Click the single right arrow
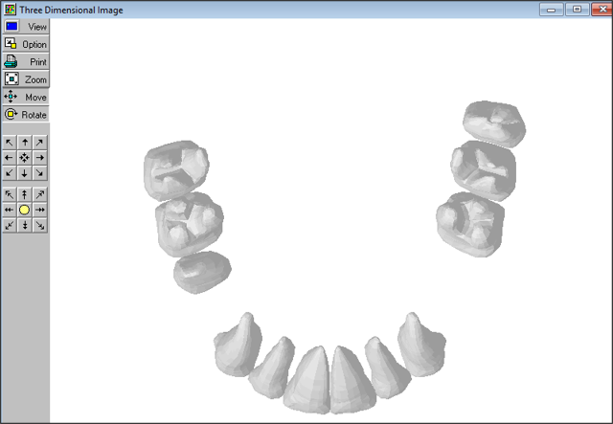 pyautogui.click(x=40, y=157)
